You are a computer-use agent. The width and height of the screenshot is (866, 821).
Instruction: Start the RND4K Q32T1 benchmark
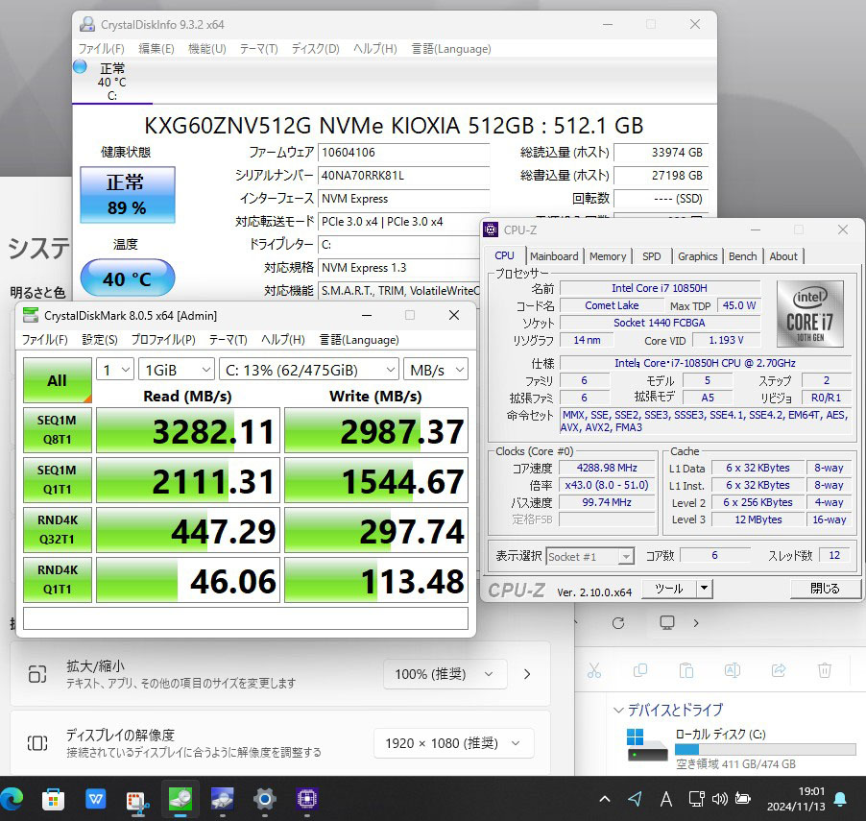point(57,530)
